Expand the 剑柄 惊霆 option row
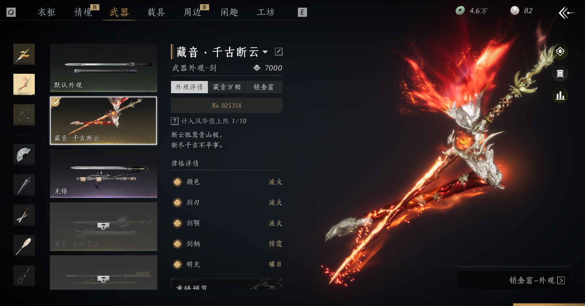Viewport: 585px width, 306px height. pos(227,244)
